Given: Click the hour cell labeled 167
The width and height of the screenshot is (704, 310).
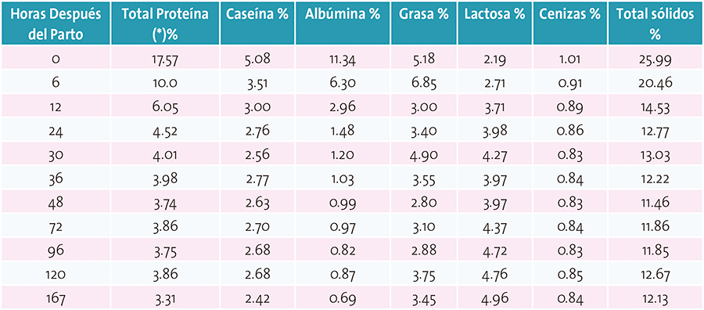Looking at the screenshot, I should [x=56, y=298].
